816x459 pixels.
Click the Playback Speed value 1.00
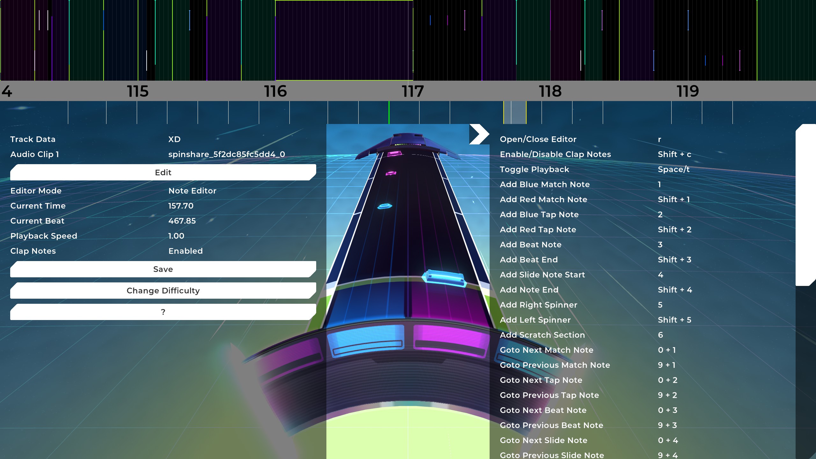(x=176, y=236)
